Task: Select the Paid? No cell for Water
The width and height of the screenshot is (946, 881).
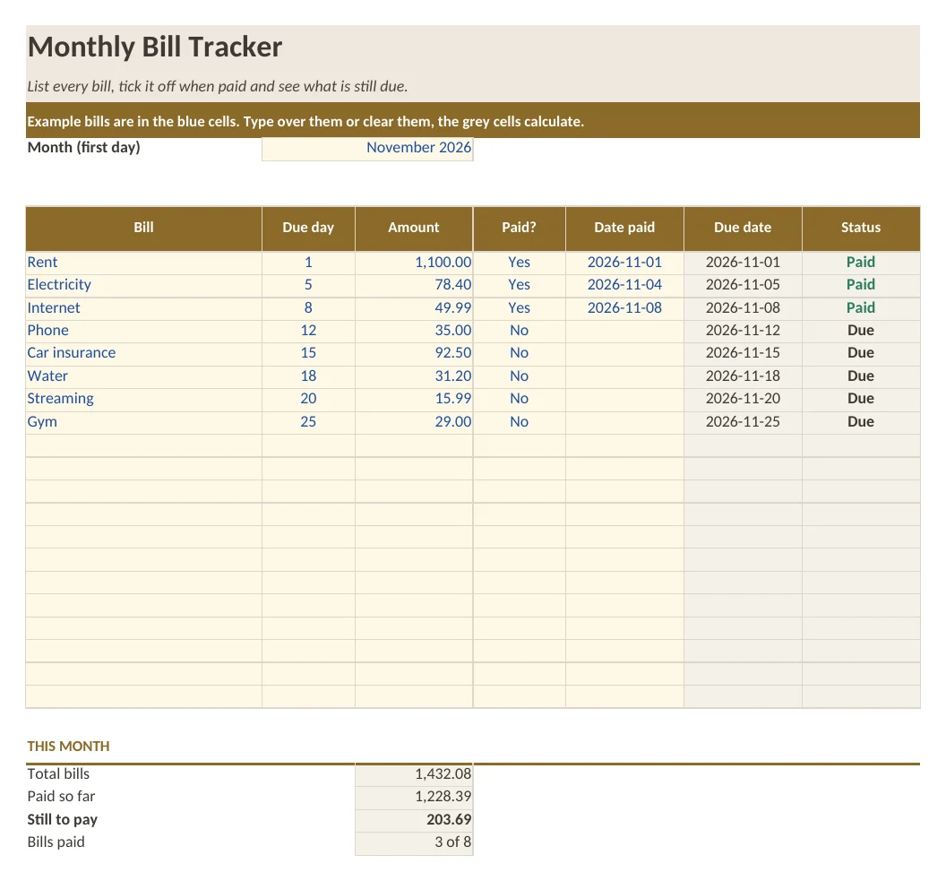Action: pyautogui.click(x=519, y=376)
